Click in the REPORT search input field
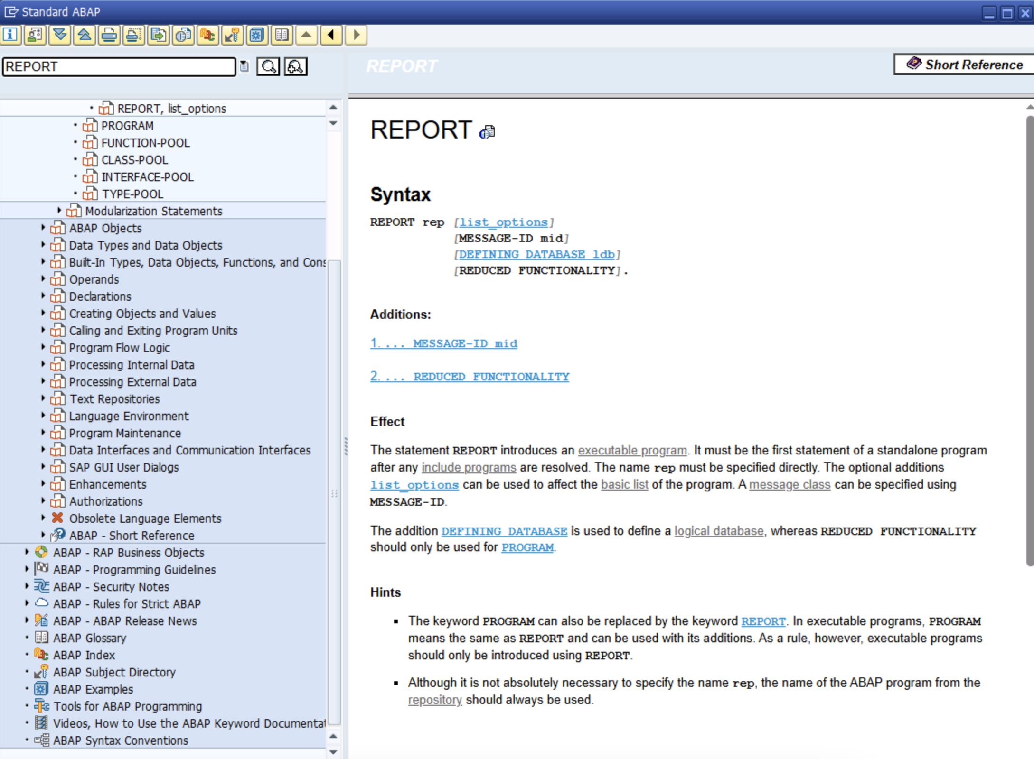Image resolution: width=1034 pixels, height=759 pixels. pos(119,66)
